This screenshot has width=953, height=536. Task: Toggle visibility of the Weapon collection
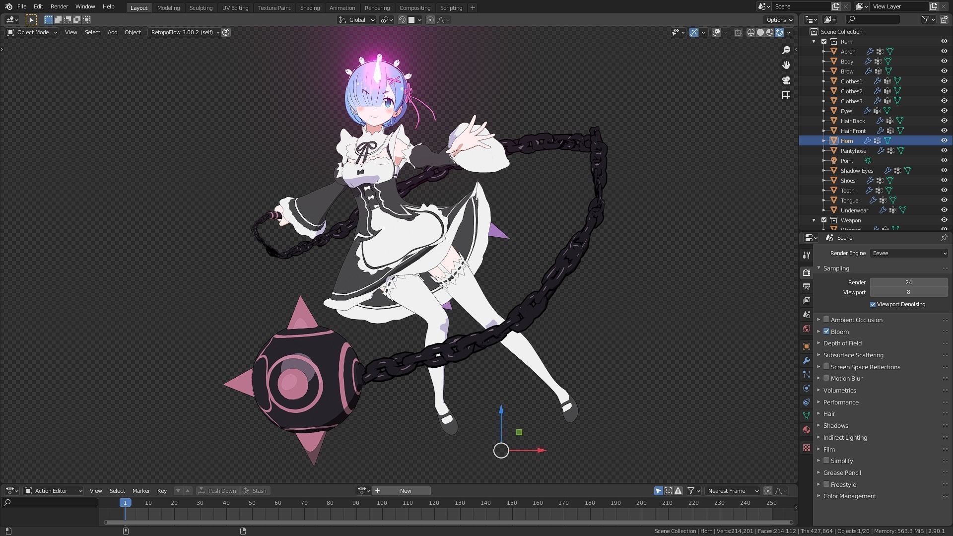tap(944, 220)
